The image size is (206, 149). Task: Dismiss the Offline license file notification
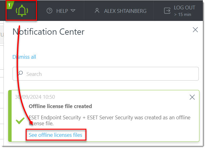click(x=192, y=97)
